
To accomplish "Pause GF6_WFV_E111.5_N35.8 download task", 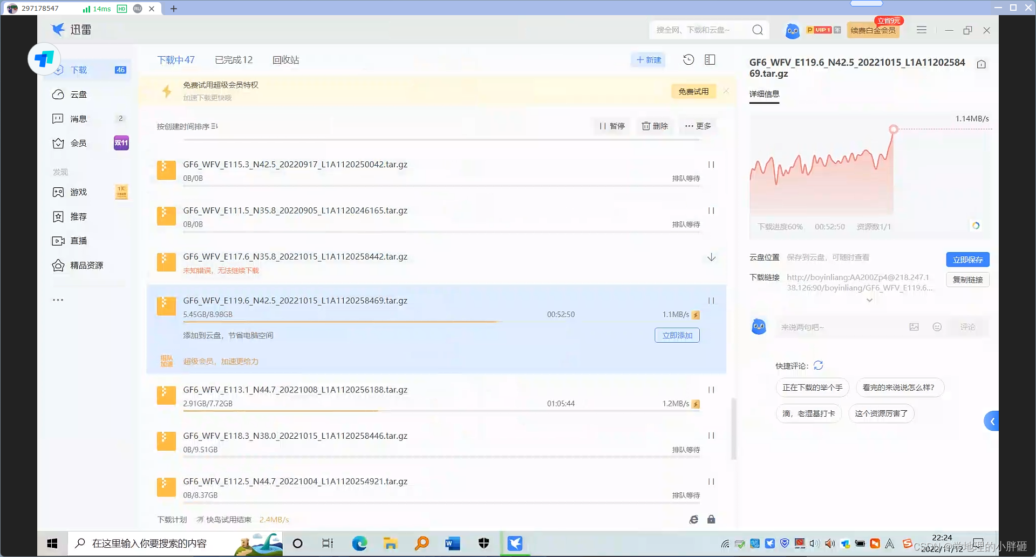I will [711, 210].
